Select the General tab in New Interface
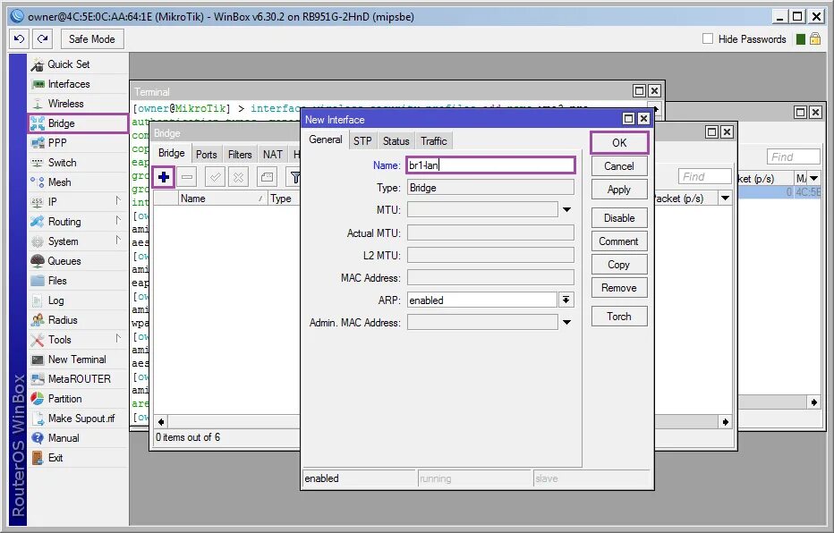Viewport: 834px width, 533px height. [x=326, y=140]
